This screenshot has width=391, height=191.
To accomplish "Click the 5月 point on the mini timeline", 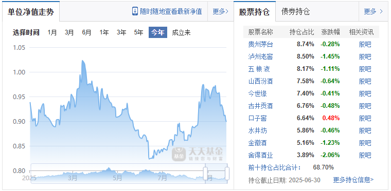I will point(117,178).
